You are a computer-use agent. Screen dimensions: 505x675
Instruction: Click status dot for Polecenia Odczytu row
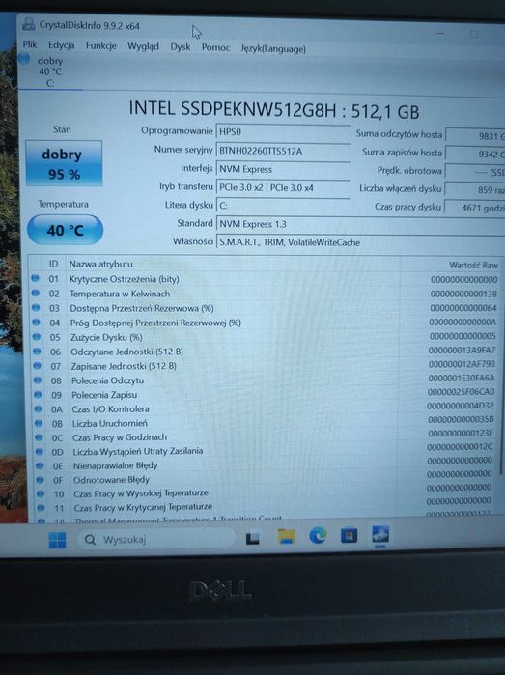[38, 380]
